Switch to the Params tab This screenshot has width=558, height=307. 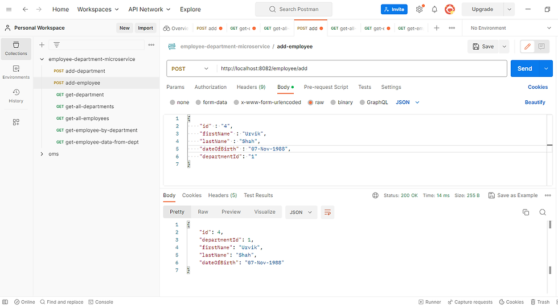tap(175, 87)
